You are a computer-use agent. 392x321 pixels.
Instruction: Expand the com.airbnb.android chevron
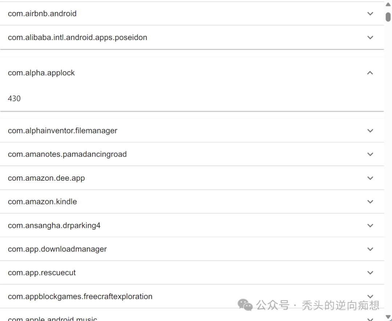tap(370, 13)
